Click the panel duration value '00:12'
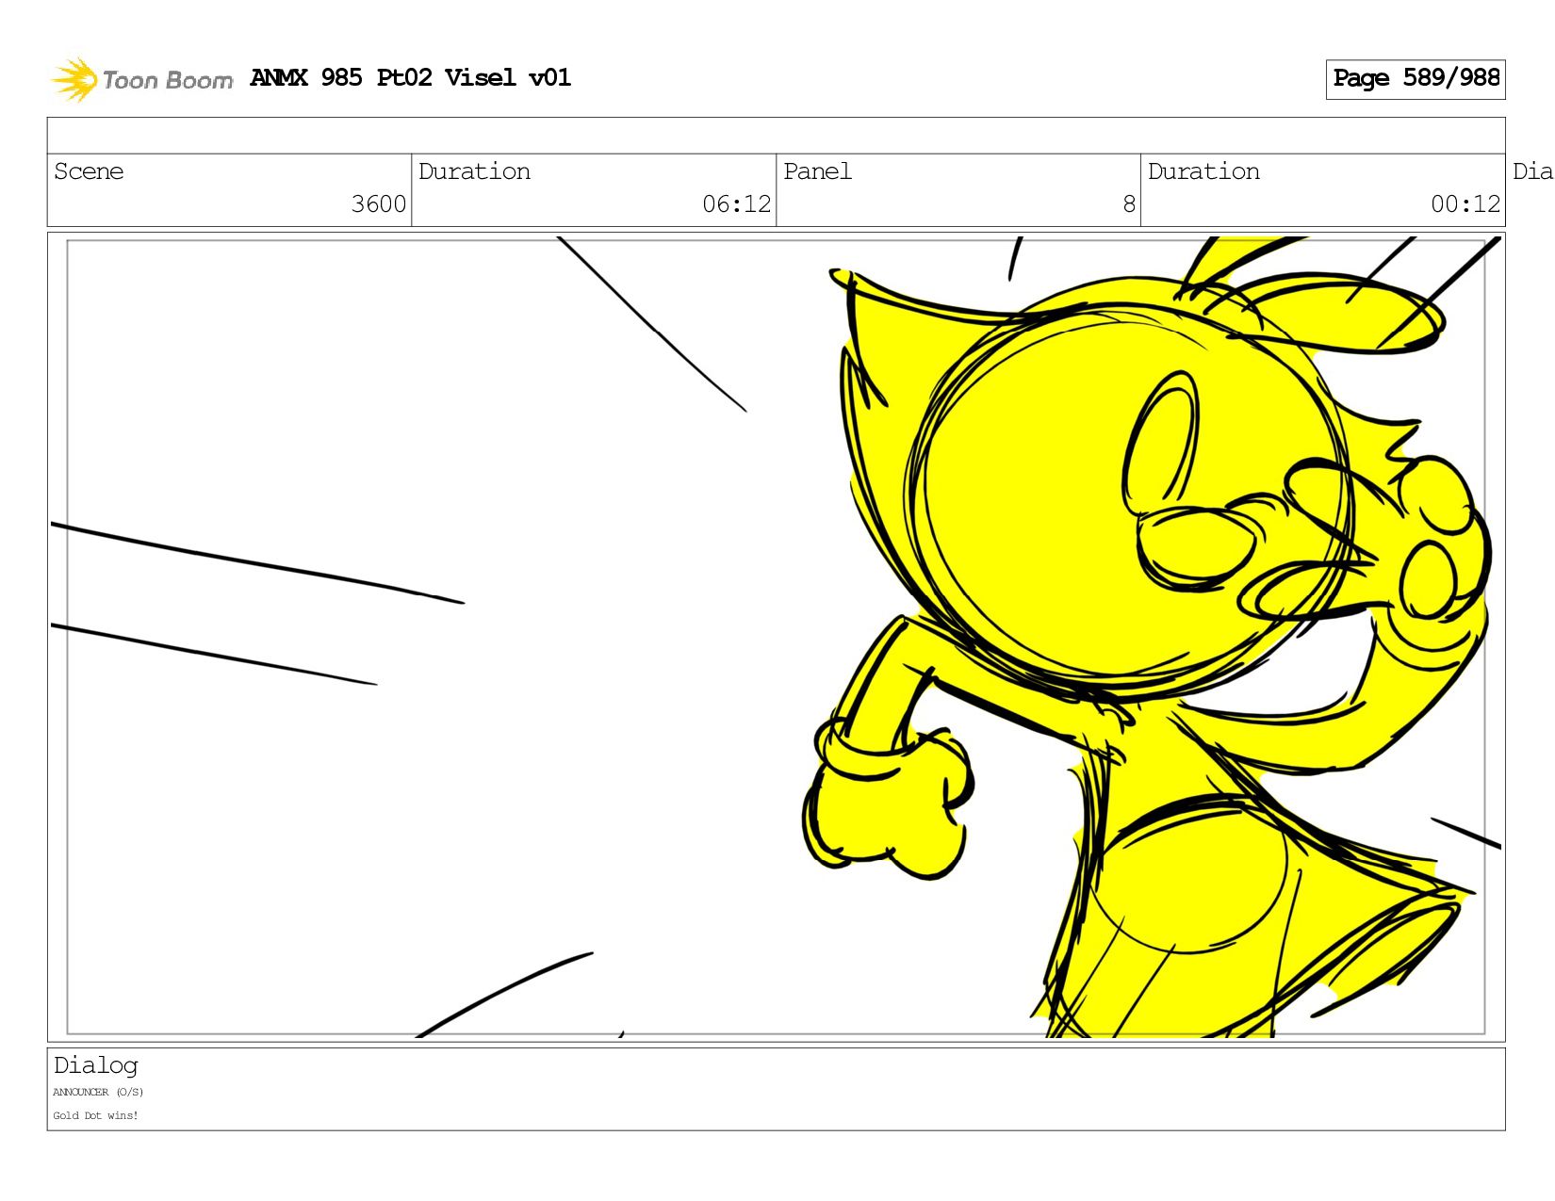1555x1201 pixels. (x=1465, y=204)
